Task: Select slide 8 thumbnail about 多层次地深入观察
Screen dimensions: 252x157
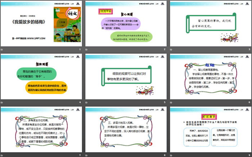Action: point(126,129)
